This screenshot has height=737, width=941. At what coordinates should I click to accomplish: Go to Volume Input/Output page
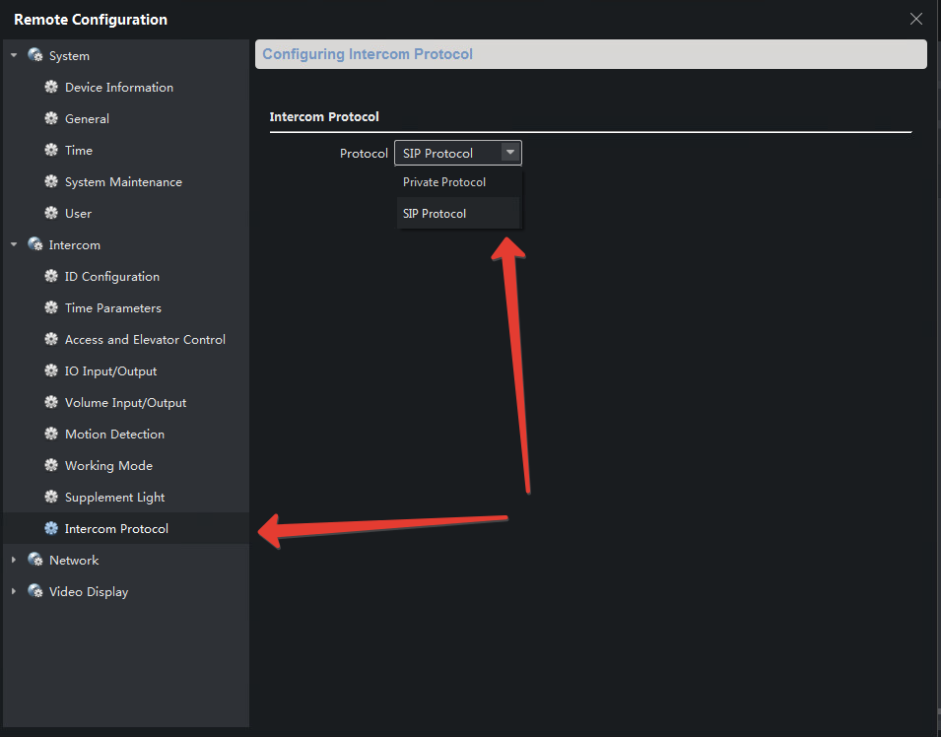(x=125, y=403)
